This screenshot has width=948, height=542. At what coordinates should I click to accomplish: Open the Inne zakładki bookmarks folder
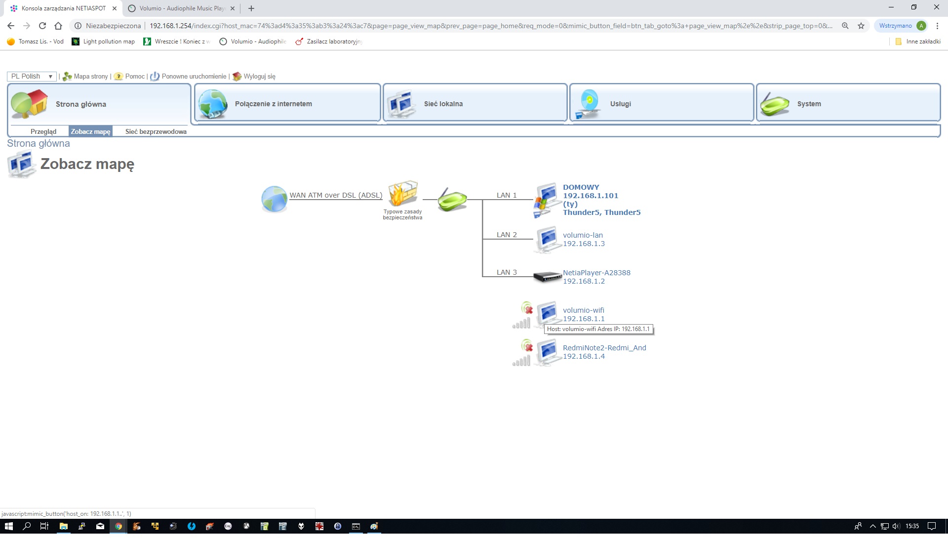point(918,42)
